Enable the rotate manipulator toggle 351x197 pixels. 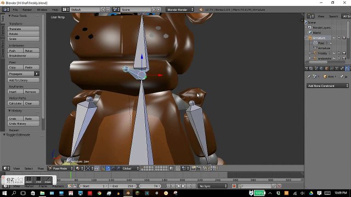113,169
